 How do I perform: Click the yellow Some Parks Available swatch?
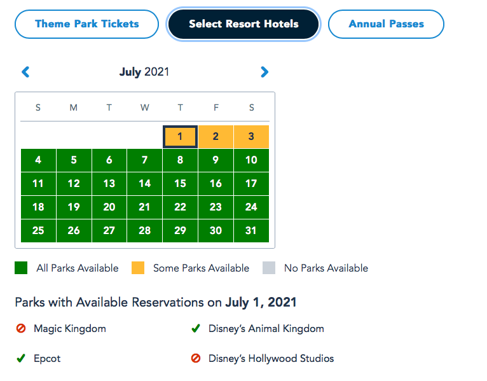tap(138, 268)
